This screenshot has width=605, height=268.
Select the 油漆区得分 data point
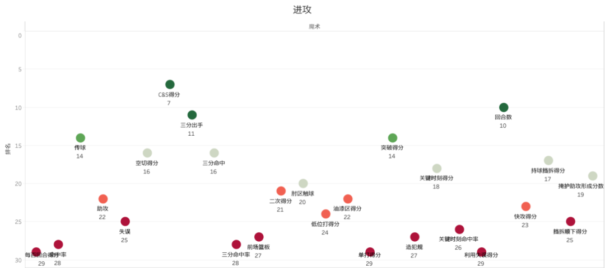[348, 199]
